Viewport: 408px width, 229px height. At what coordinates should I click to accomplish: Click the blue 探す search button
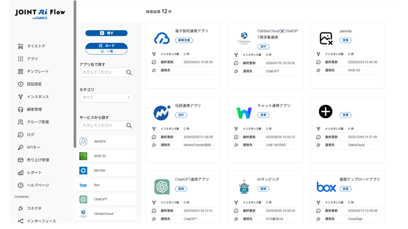pos(106,33)
